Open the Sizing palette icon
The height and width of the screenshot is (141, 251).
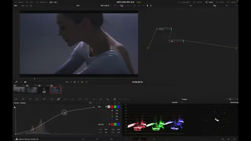pos(115,99)
